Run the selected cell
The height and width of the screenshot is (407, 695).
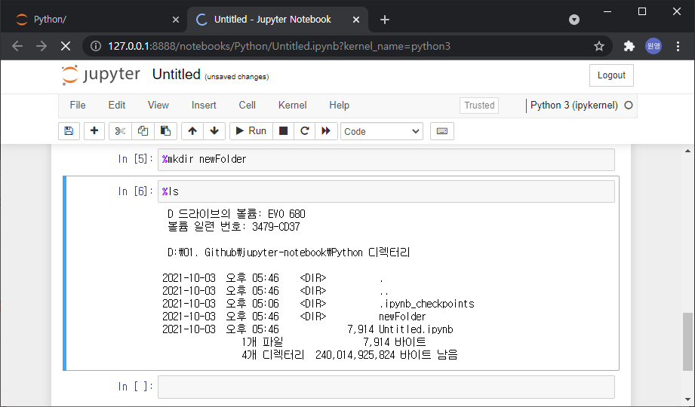tap(251, 131)
